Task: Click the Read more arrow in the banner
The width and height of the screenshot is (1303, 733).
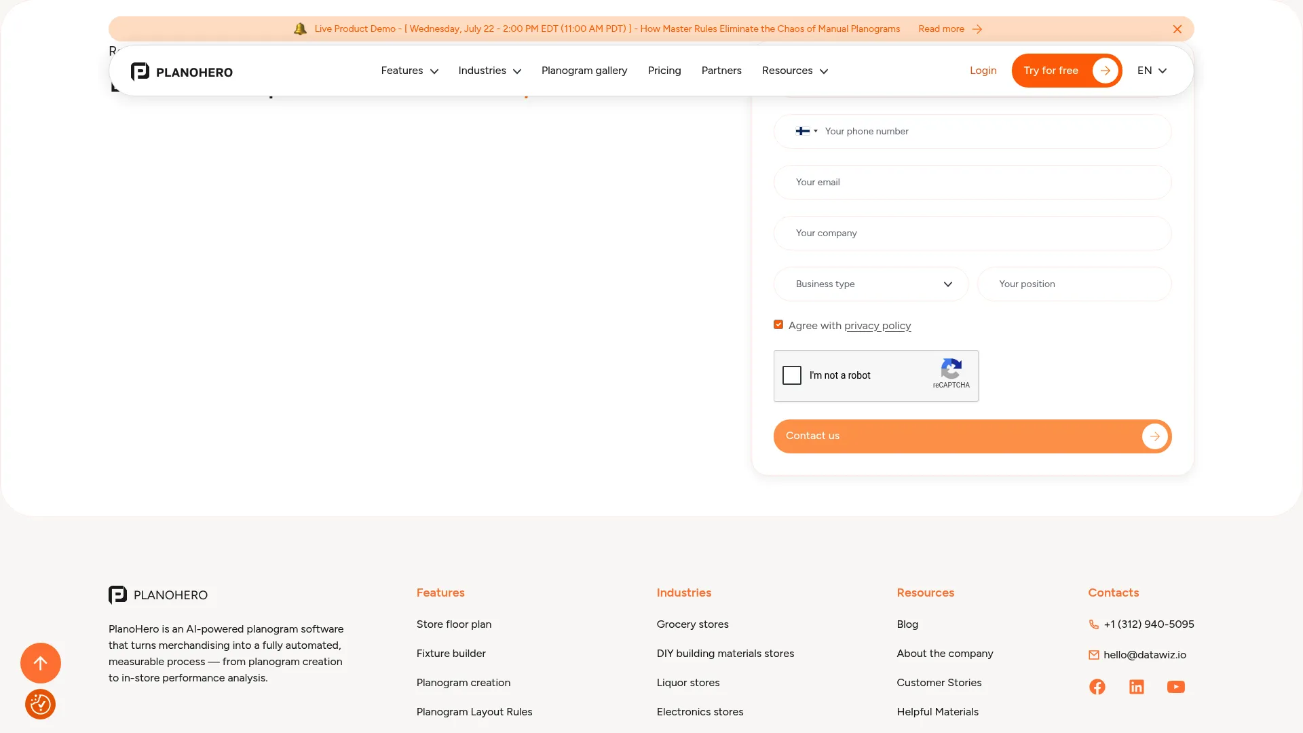Action: (977, 29)
